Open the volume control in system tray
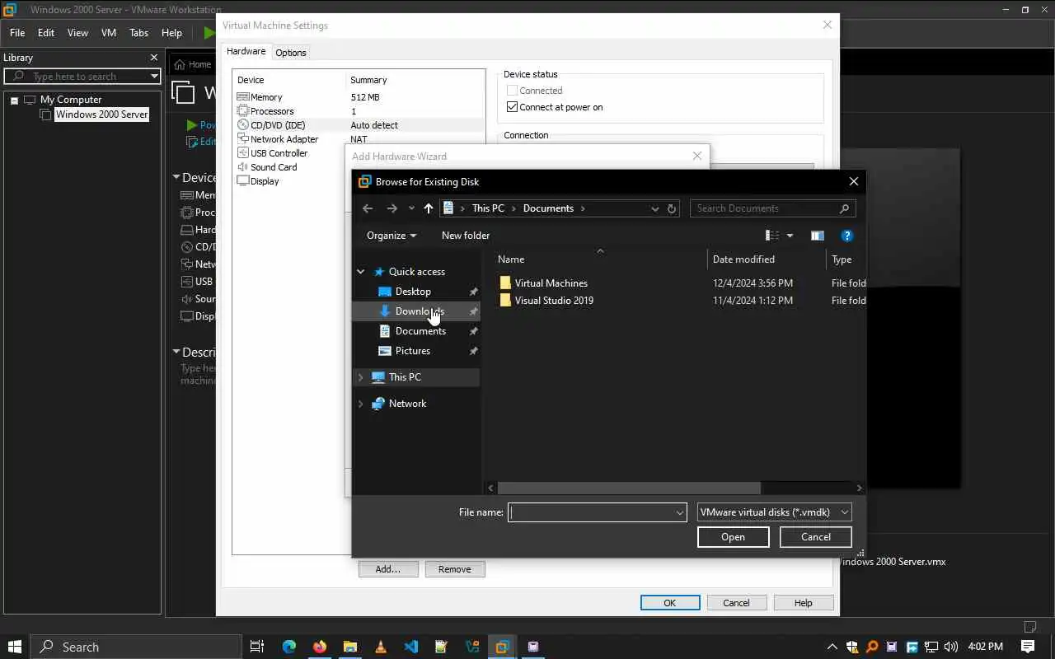 click(950, 647)
